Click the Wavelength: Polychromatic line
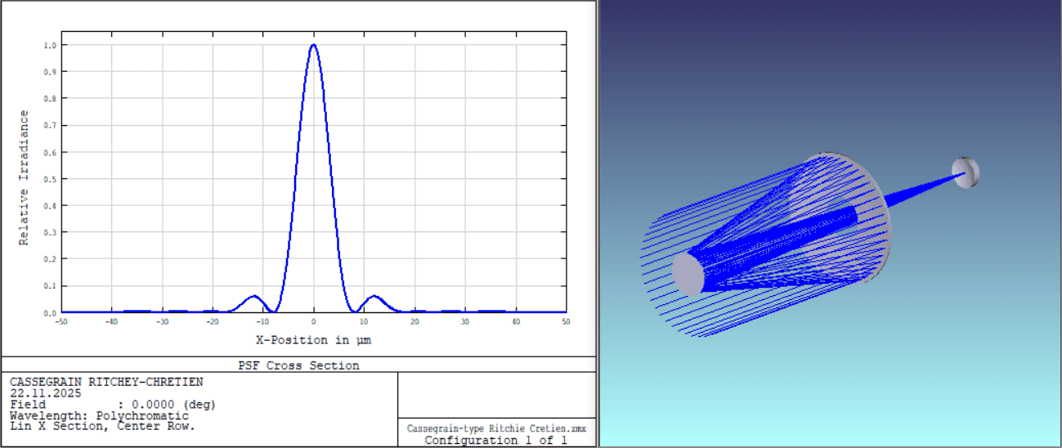This screenshot has width=1062, height=448. coord(99,415)
